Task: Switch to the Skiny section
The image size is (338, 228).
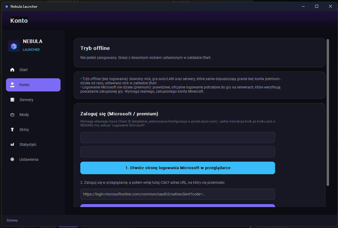Action: (33, 130)
